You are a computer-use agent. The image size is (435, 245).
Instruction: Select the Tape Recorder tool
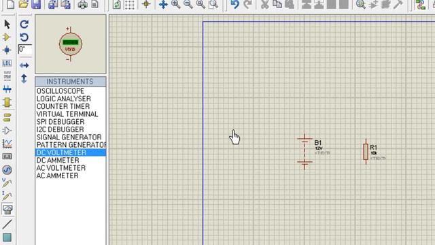coord(7,157)
